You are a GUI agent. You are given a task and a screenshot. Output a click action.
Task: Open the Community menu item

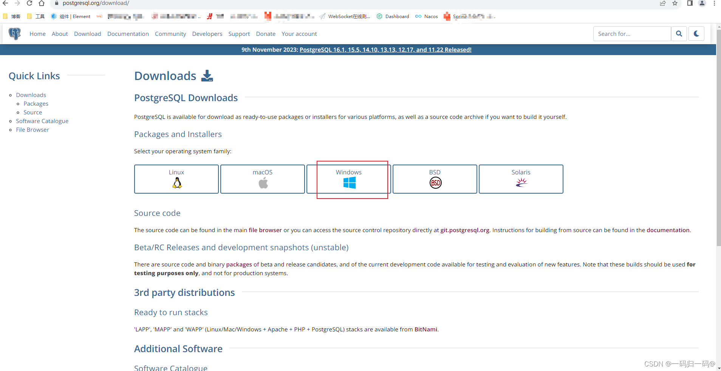(170, 34)
